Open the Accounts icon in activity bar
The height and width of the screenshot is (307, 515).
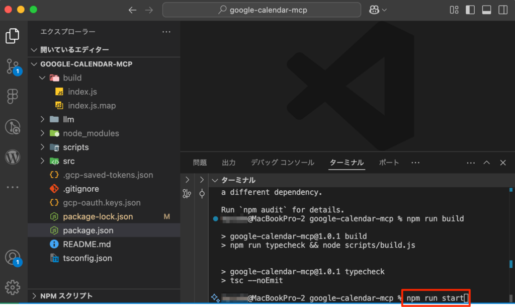click(13, 257)
